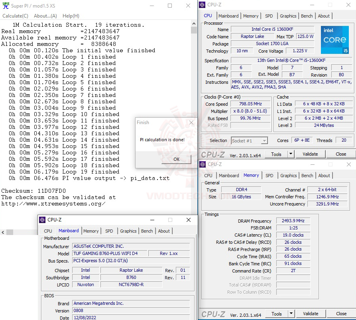The height and width of the screenshot is (320, 356).
Task: Click motherboard model TUF GAMING B760-PLUS WIFI D4
Action: (x=110, y=253)
